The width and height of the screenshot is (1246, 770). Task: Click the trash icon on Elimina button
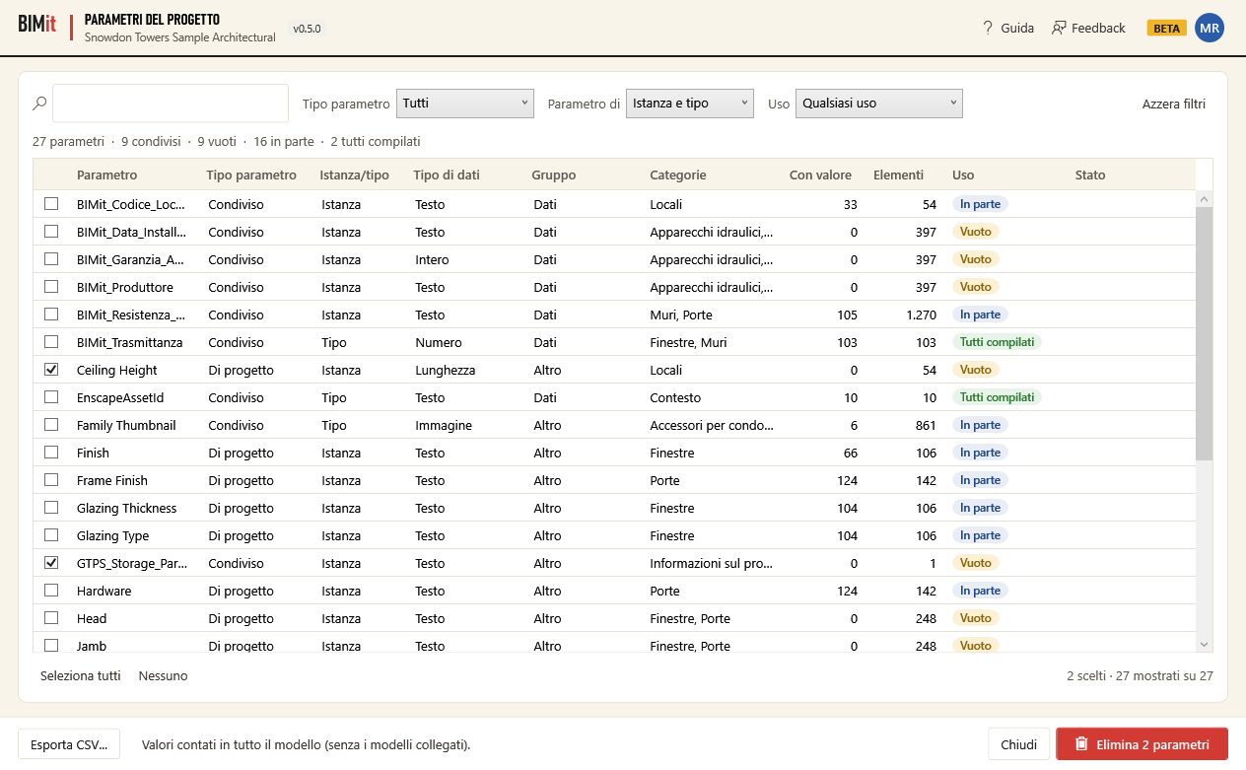pos(1081,744)
